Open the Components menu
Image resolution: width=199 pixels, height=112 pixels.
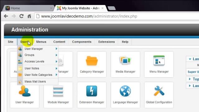(82, 42)
